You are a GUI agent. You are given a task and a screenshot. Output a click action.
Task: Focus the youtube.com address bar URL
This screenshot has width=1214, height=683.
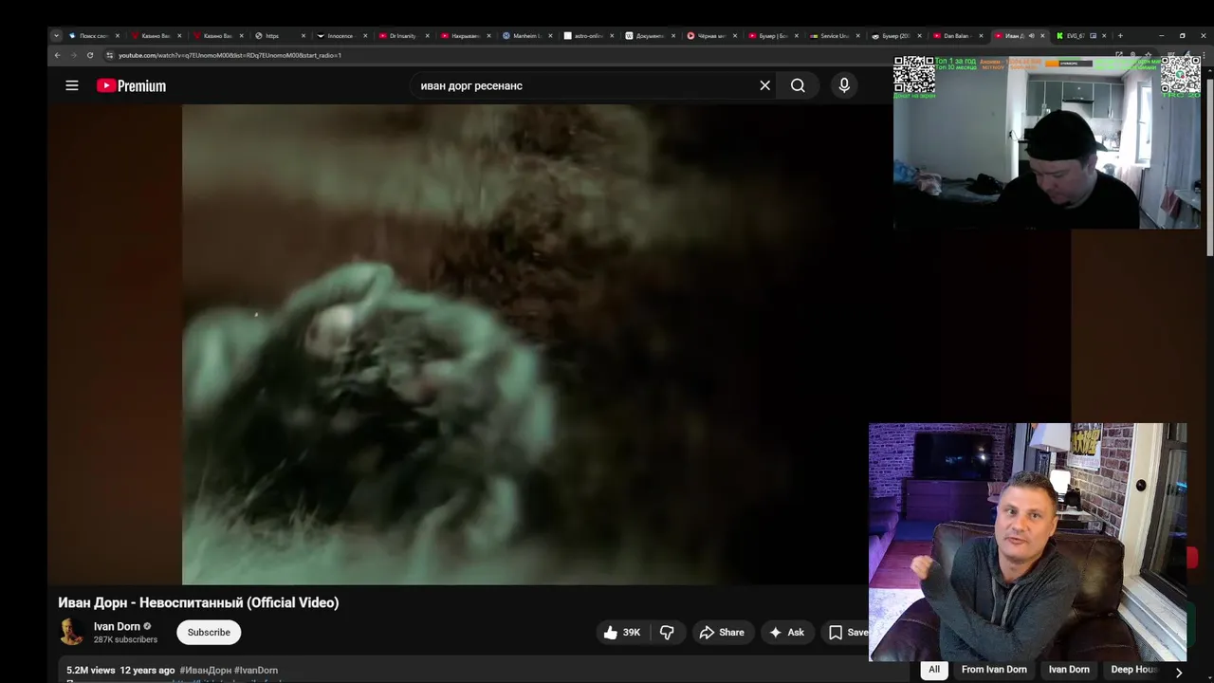pyautogui.click(x=230, y=55)
